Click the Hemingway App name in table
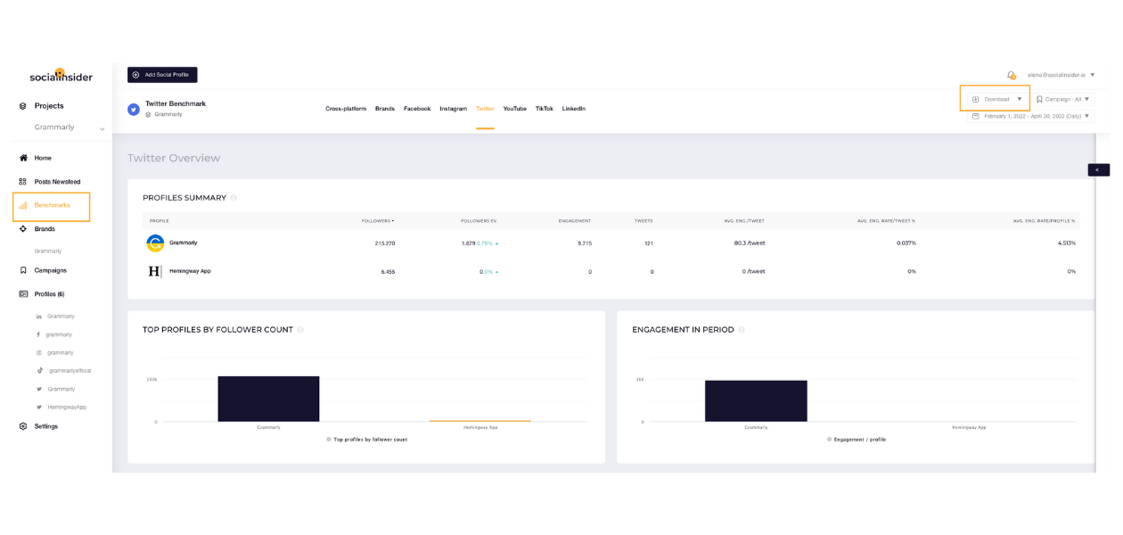 190,271
